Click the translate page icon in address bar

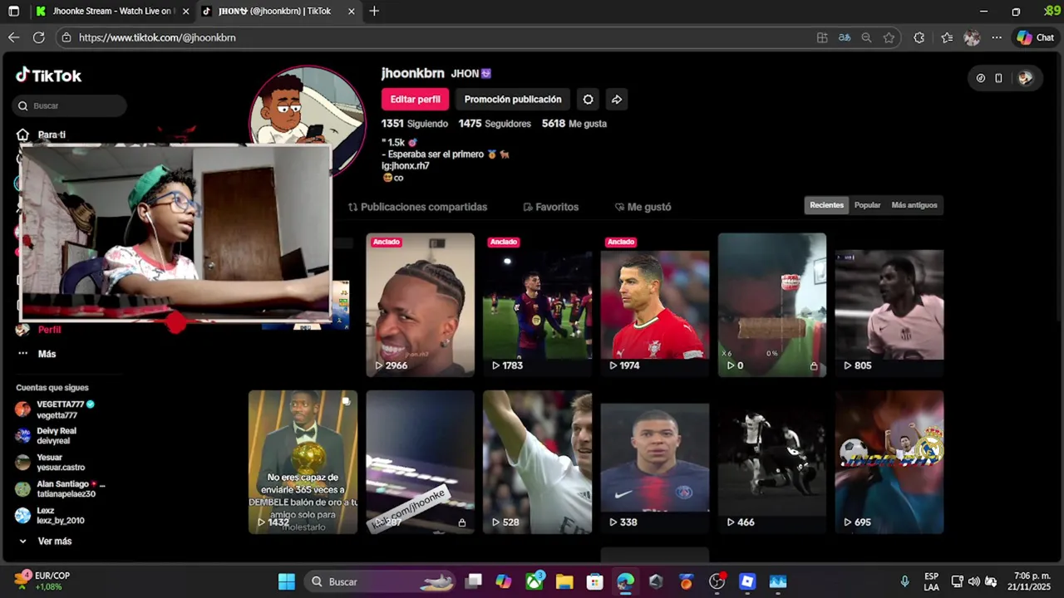(845, 37)
